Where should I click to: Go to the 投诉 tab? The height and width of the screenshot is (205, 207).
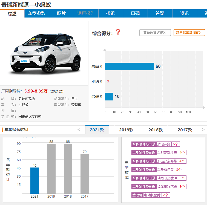[111, 13]
